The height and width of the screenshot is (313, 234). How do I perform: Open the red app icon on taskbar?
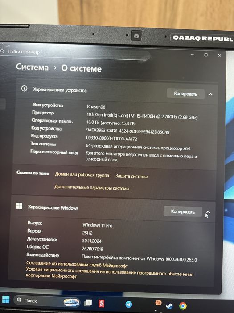click(x=102, y=304)
